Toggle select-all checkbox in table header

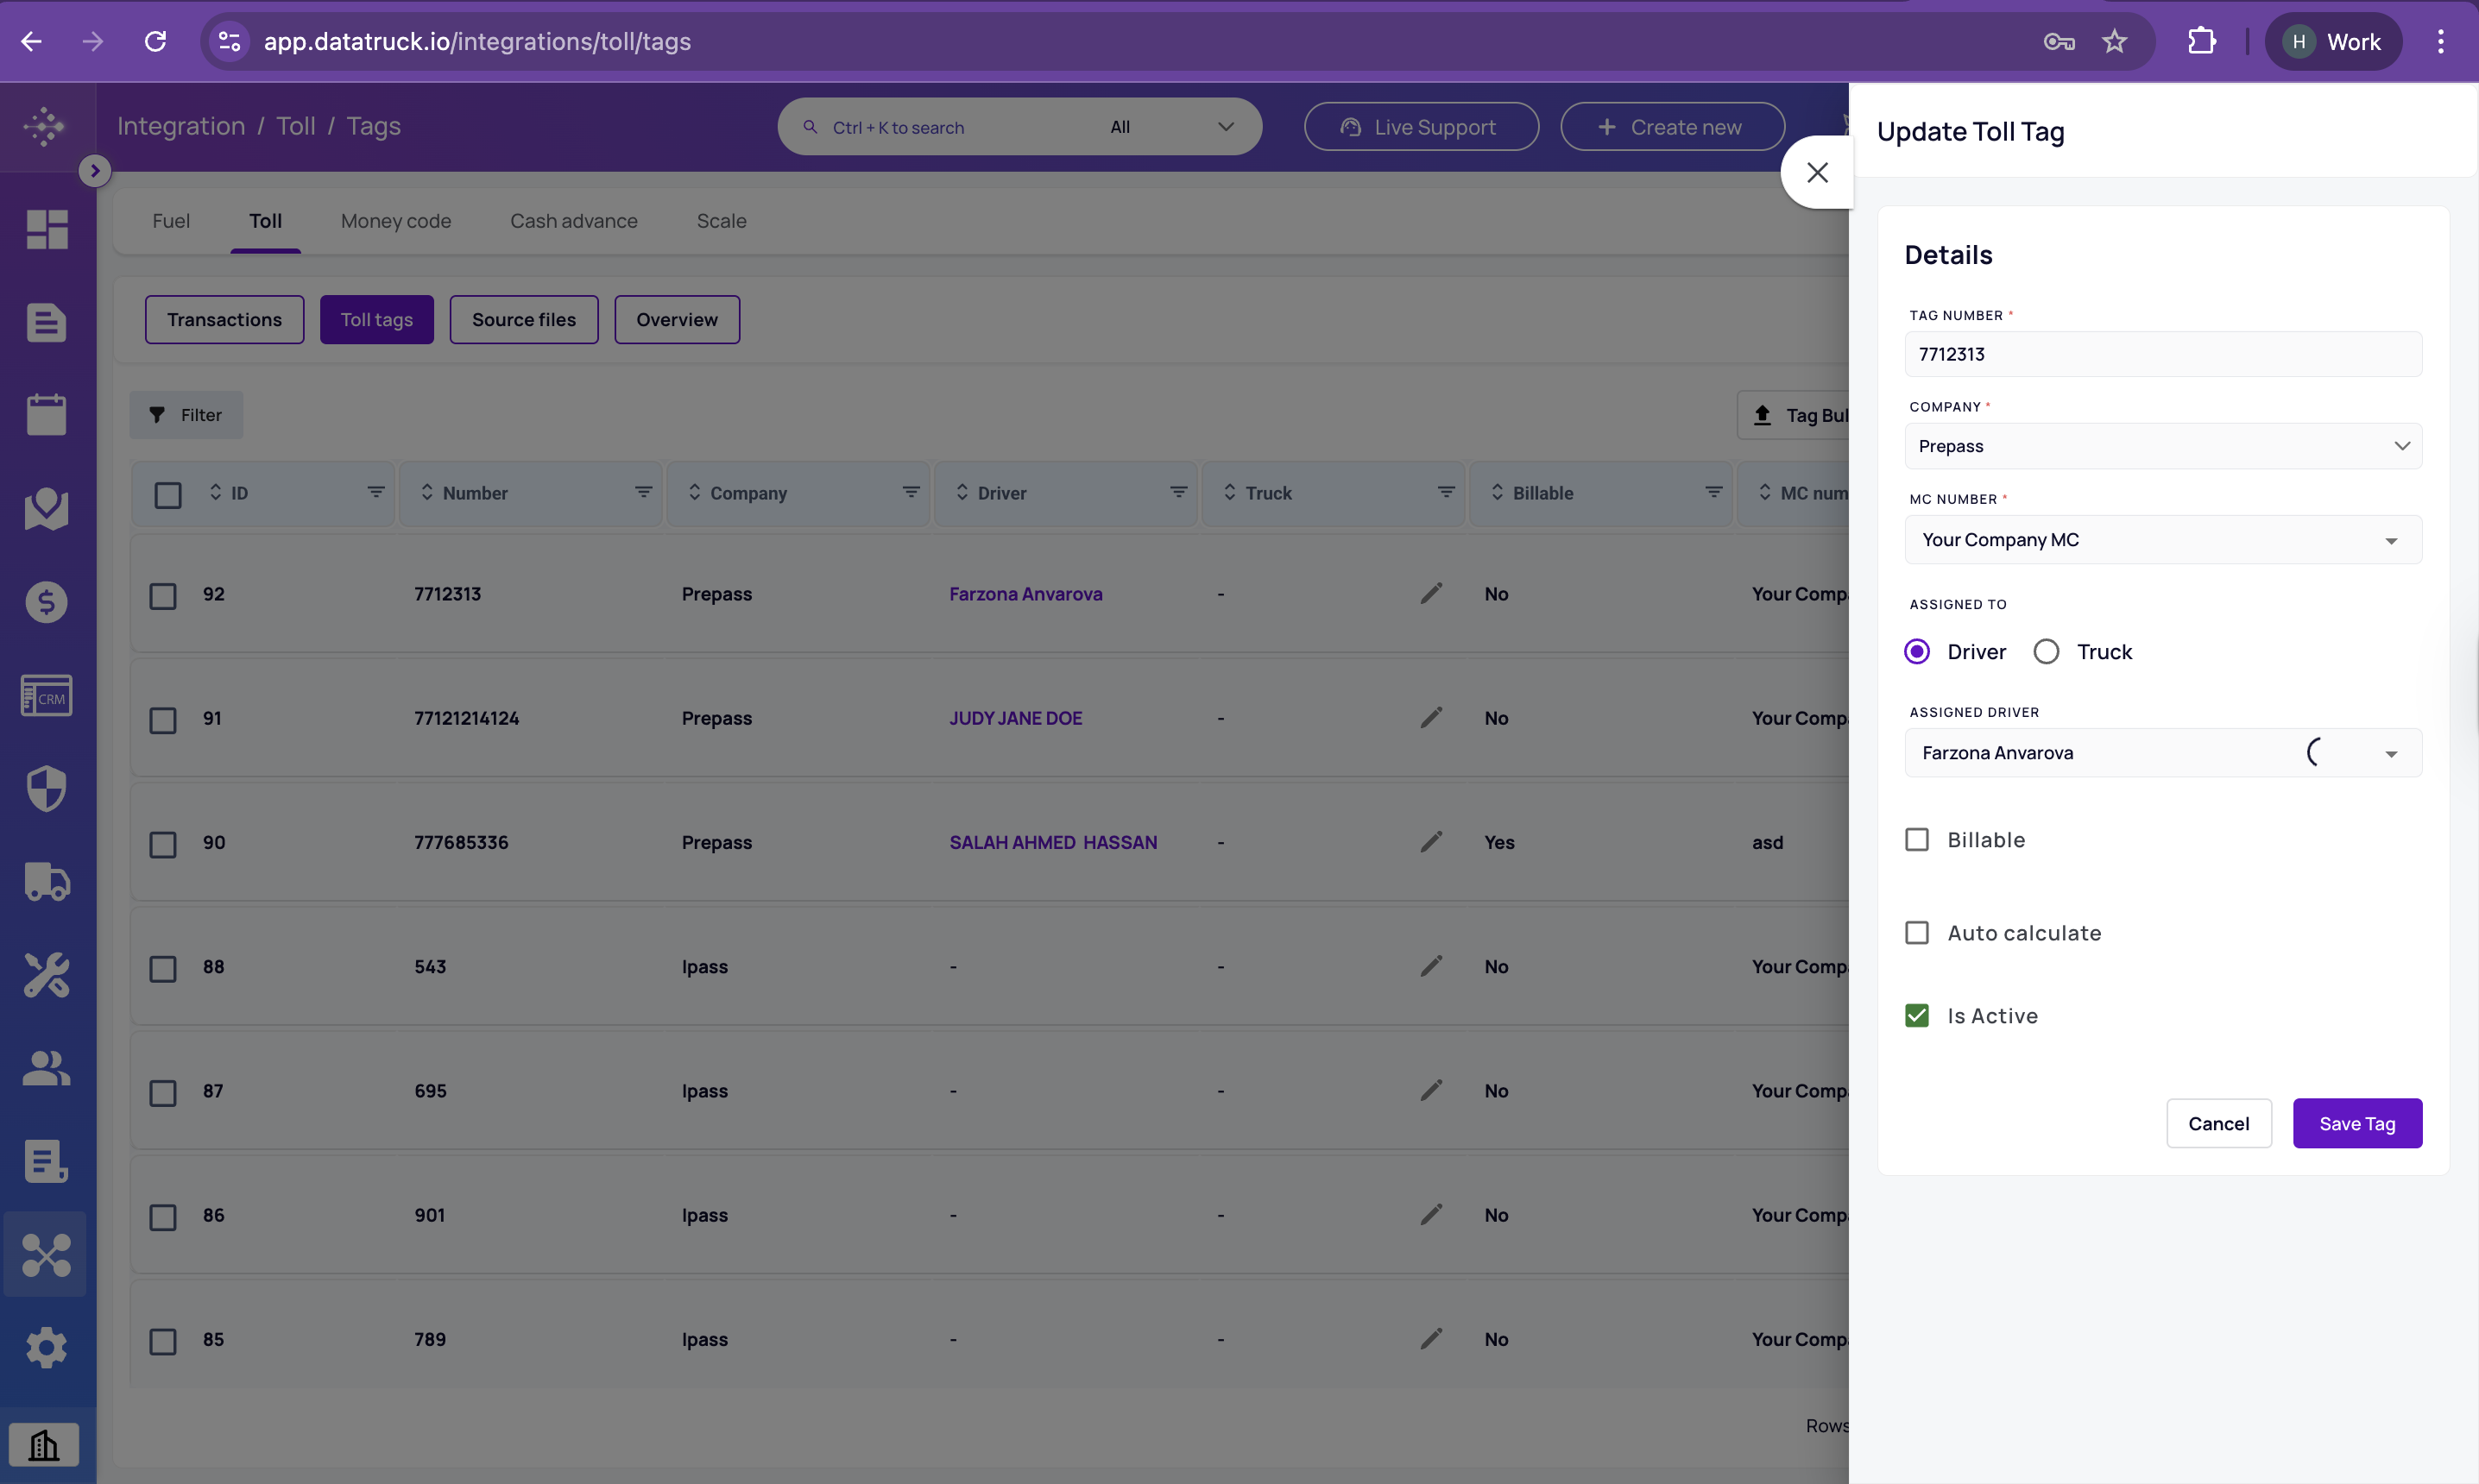click(x=168, y=495)
